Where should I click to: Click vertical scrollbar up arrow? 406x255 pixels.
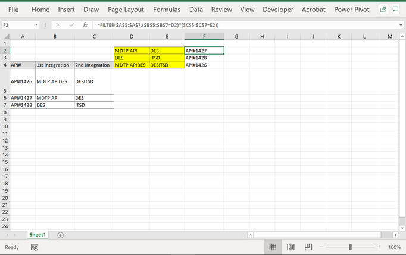pos(402,36)
